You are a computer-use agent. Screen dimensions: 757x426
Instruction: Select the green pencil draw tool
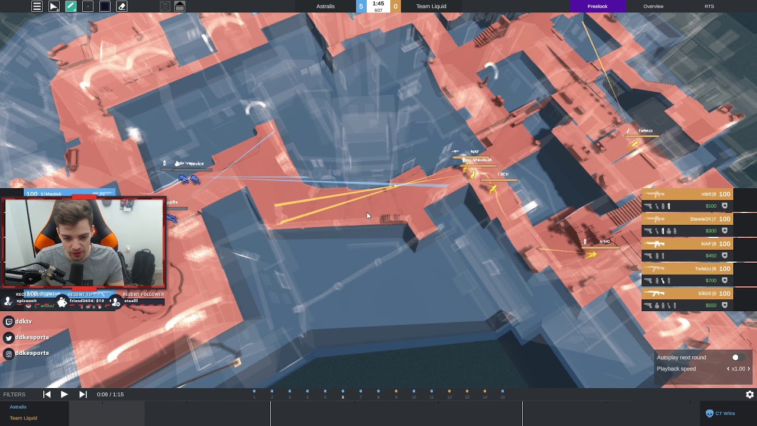[x=71, y=7]
